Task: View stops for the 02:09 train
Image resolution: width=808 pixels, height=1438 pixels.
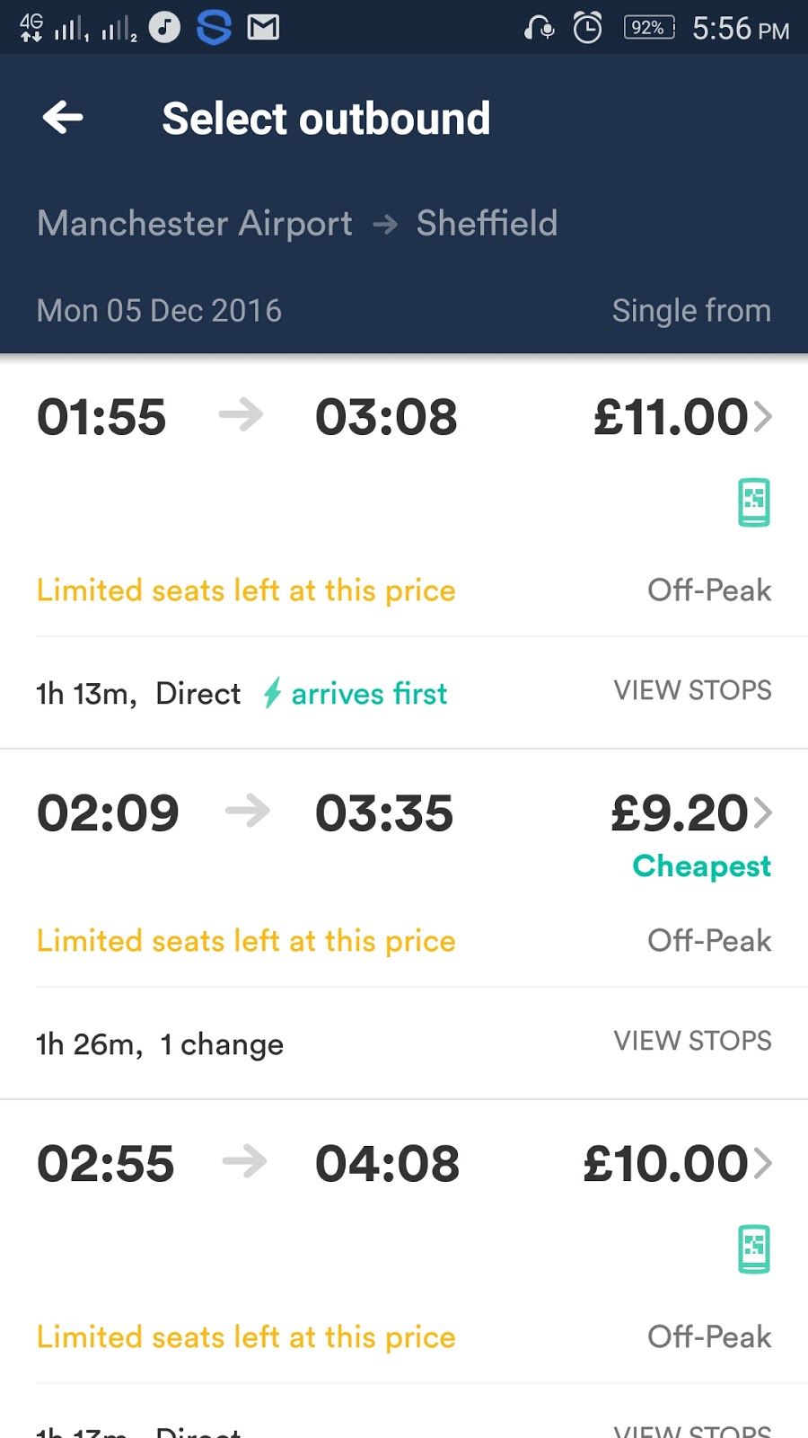Action: click(692, 1041)
